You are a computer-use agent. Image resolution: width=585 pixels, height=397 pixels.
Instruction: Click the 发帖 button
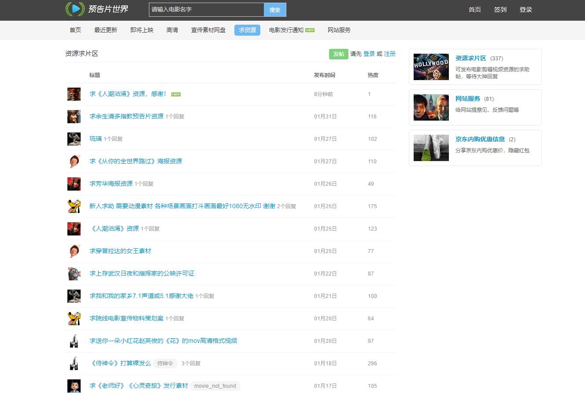pyautogui.click(x=338, y=54)
